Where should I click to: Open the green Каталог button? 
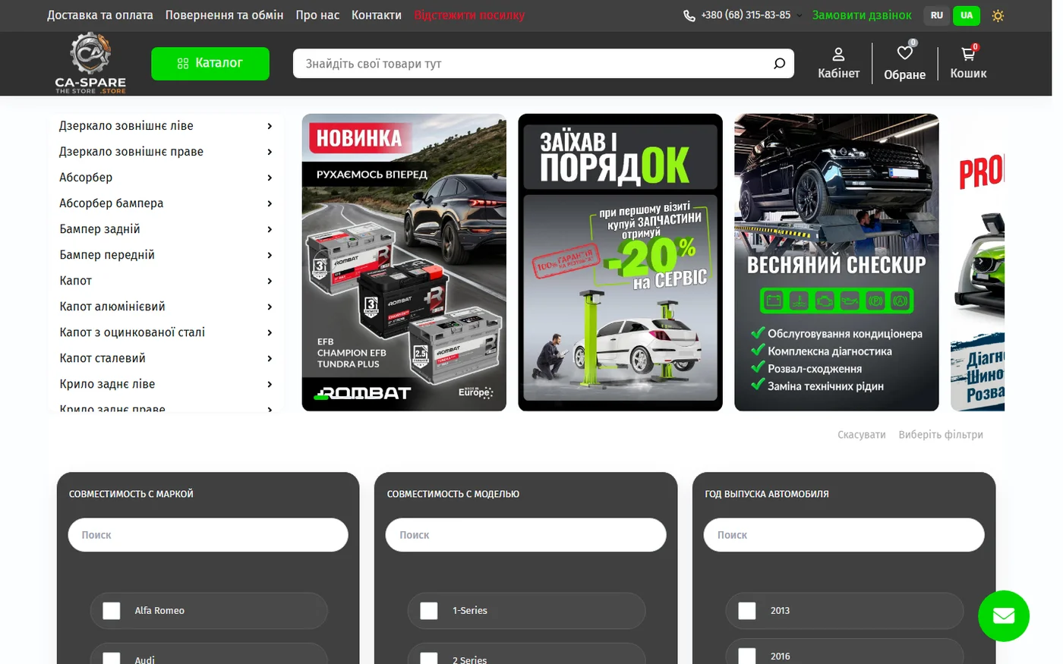click(x=210, y=64)
